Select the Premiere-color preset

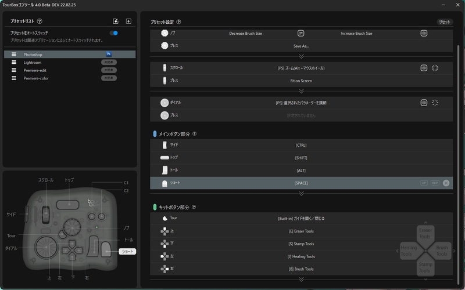coord(70,78)
